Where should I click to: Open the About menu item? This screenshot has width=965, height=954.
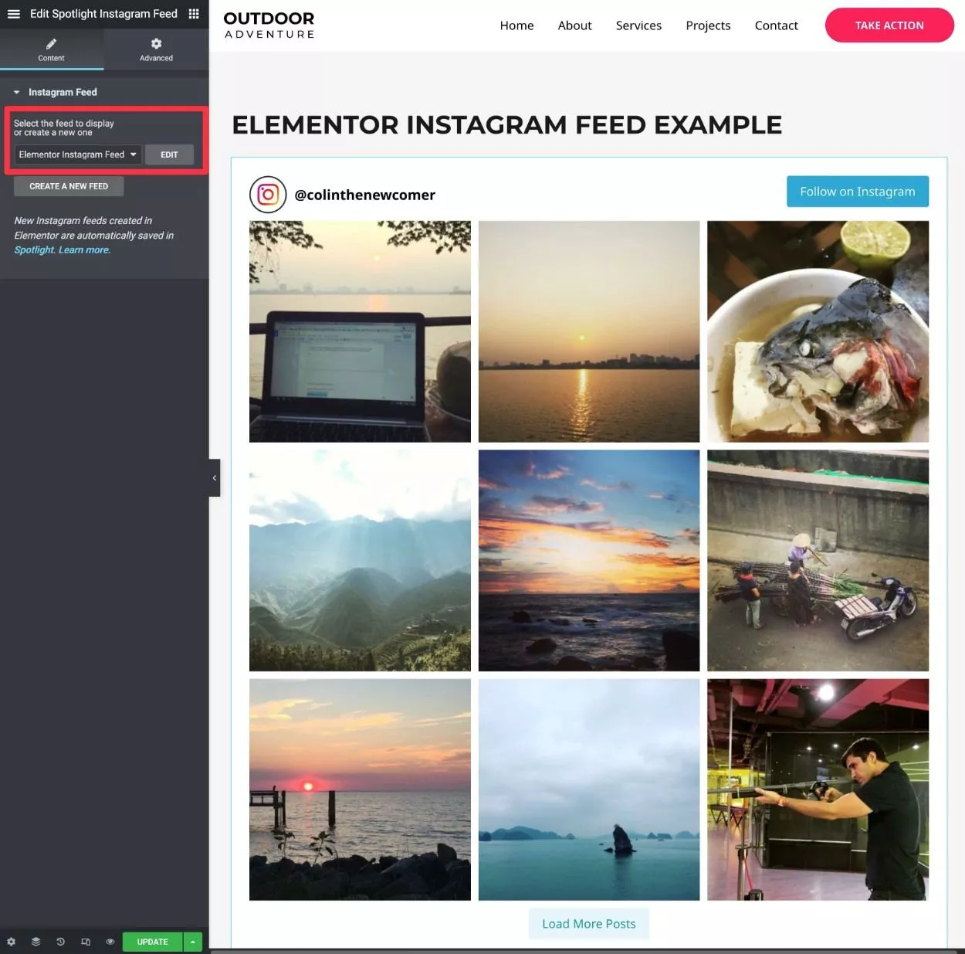[x=575, y=25]
